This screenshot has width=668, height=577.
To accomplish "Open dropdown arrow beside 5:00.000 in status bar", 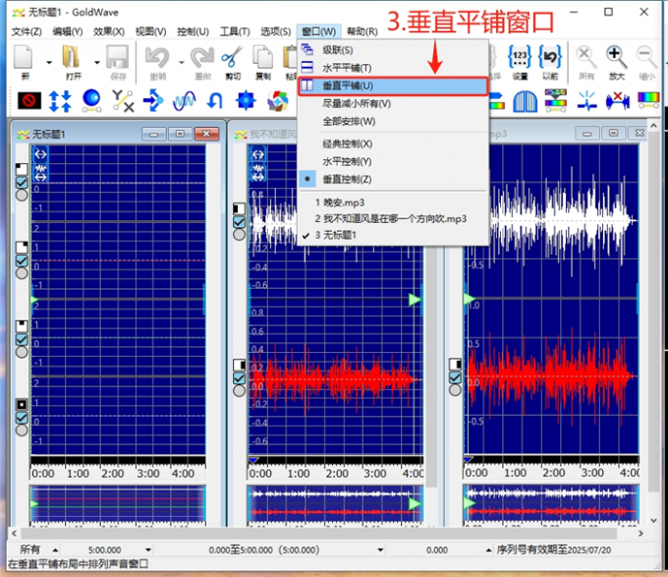I will 147,550.
